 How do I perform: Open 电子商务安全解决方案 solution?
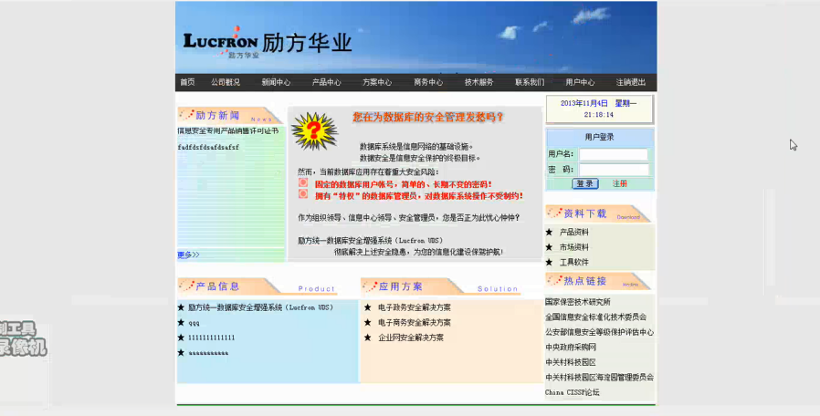coord(415,323)
